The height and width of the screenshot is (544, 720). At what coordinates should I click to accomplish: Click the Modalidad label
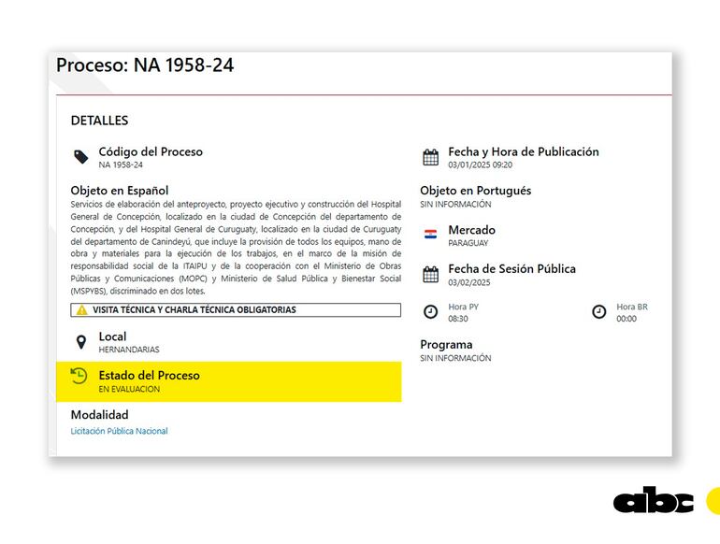(100, 415)
